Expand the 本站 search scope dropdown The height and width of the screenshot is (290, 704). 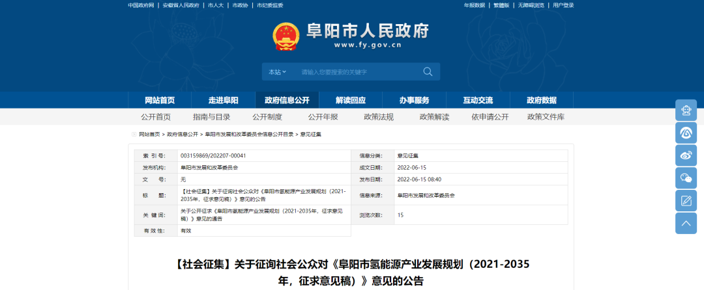tap(277, 72)
